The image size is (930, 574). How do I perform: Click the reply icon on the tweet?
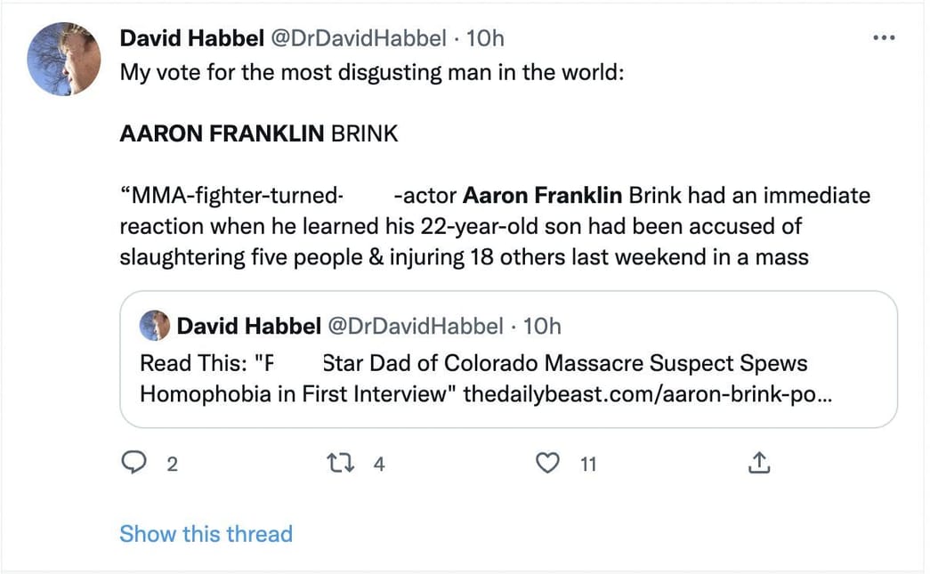point(135,463)
